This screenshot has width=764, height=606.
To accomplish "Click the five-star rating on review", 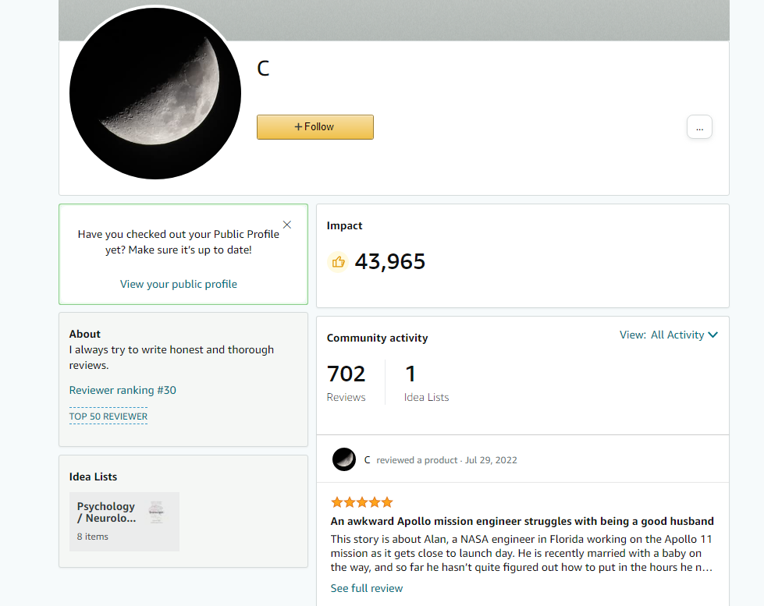I will 361,502.
